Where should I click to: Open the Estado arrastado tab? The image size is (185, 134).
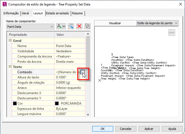coord(57,13)
